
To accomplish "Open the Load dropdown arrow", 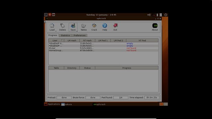I will pyautogui.click(x=56, y=31).
